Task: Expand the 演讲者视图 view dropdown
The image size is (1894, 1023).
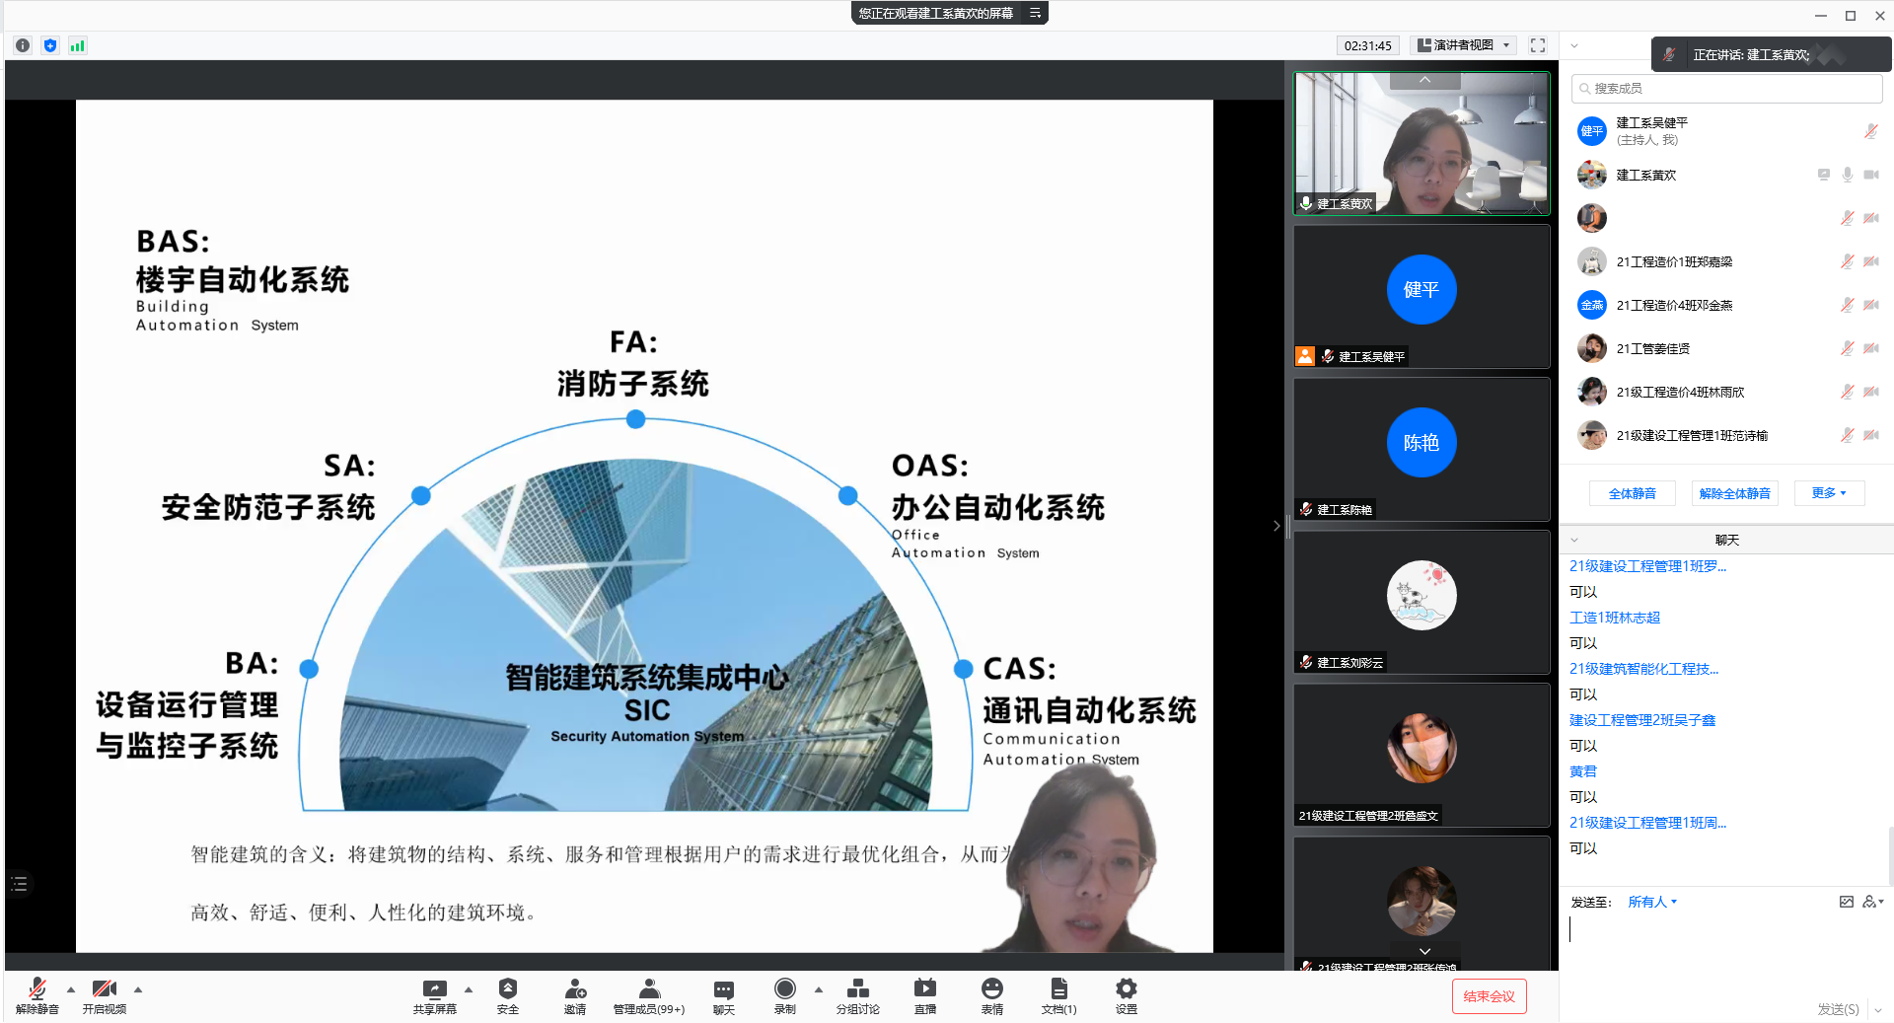Action: [1464, 45]
